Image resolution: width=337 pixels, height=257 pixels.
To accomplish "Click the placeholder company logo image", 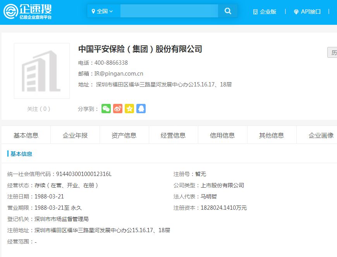I will point(42,71).
